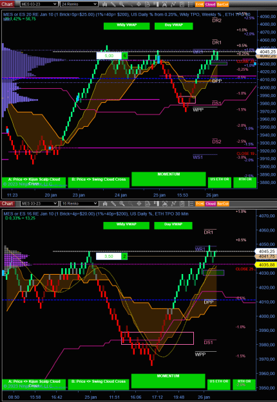Click DR2 pivot label in upper chart
Screen dimensions: 277x402
(x=216, y=21)
